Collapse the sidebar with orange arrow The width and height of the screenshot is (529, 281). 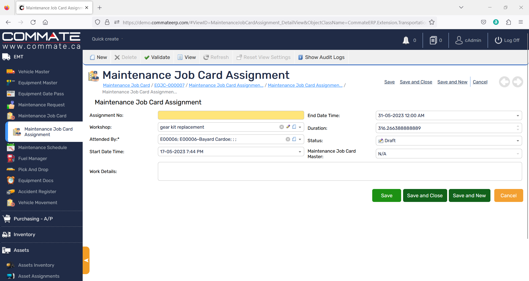86,260
